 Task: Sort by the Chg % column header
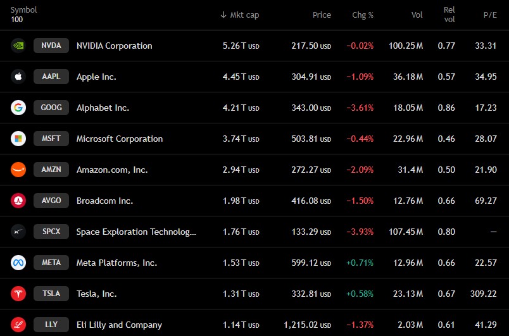(363, 15)
